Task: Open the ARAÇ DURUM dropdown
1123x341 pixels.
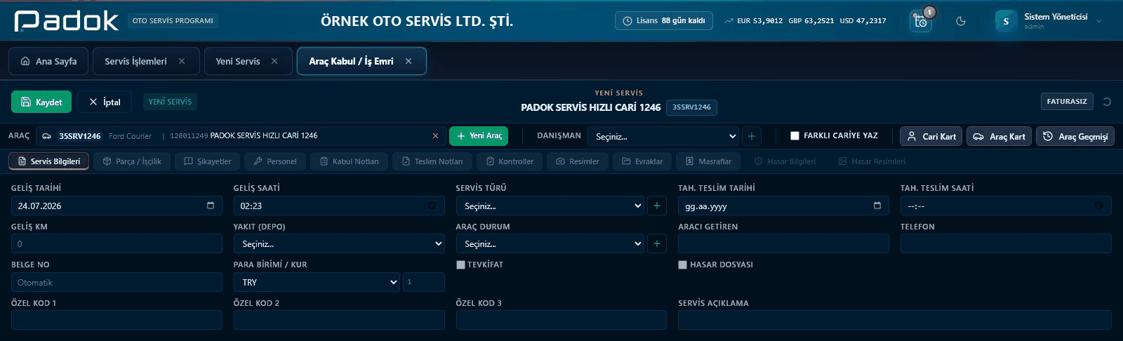Action: (x=550, y=243)
